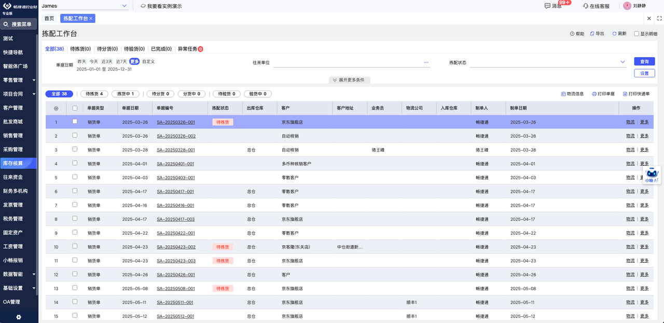Viewport: 664px width, 323px height.
Task: Click the 待拣货 status tag for SA-20250423-003
Action: [223, 261]
